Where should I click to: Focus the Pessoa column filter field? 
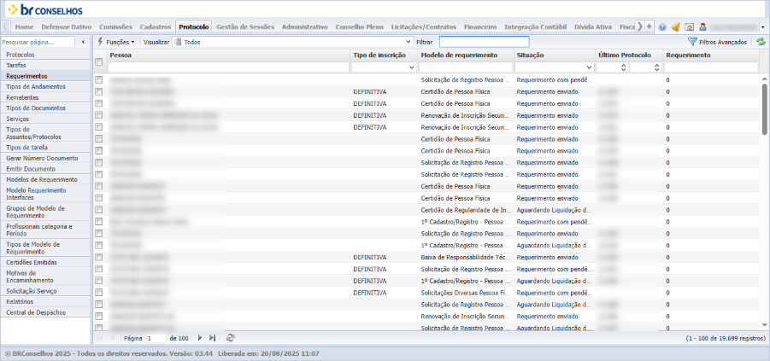[228, 67]
